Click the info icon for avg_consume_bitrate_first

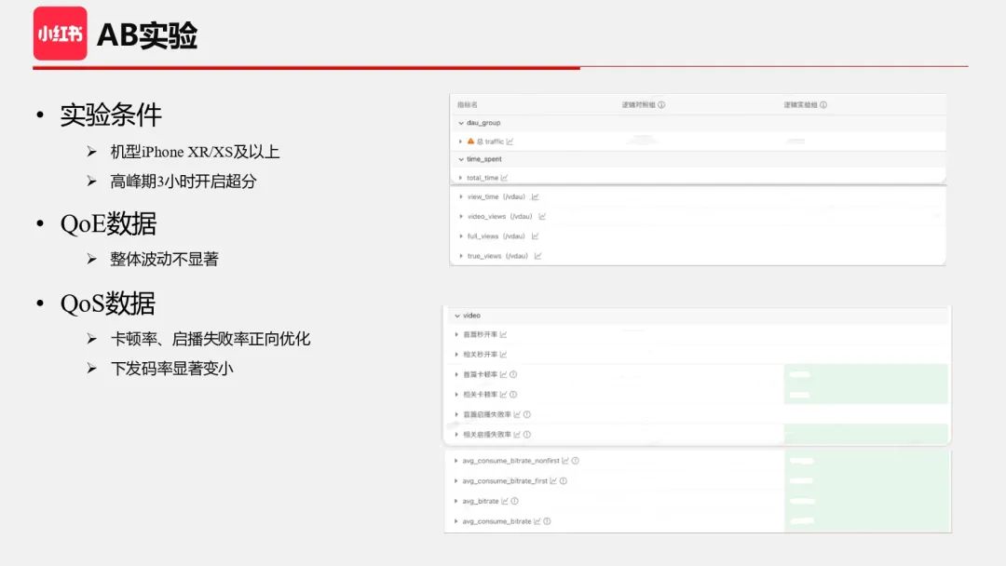[x=564, y=480]
